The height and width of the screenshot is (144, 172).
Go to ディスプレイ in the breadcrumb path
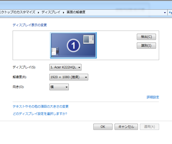click(51, 12)
